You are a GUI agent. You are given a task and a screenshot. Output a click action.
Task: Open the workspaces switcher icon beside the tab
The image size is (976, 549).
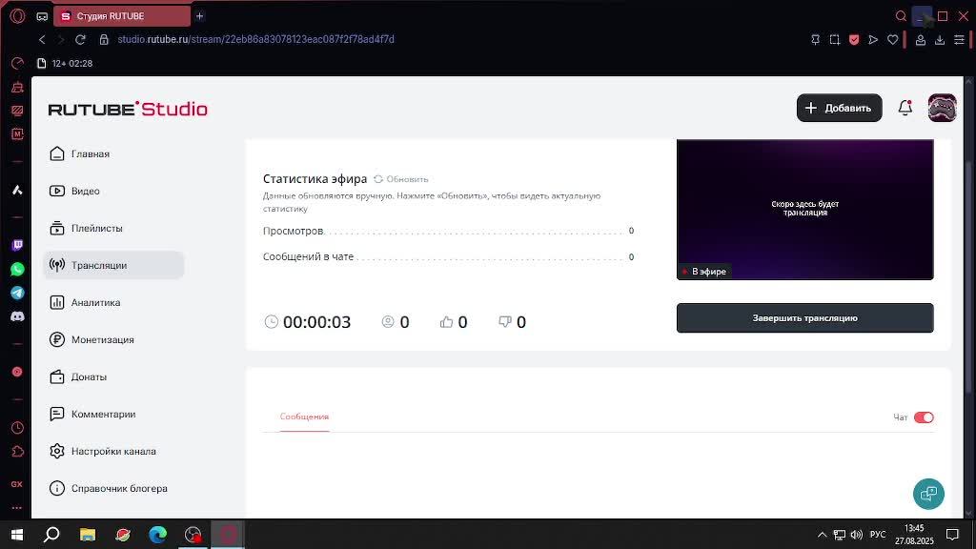[x=42, y=16]
